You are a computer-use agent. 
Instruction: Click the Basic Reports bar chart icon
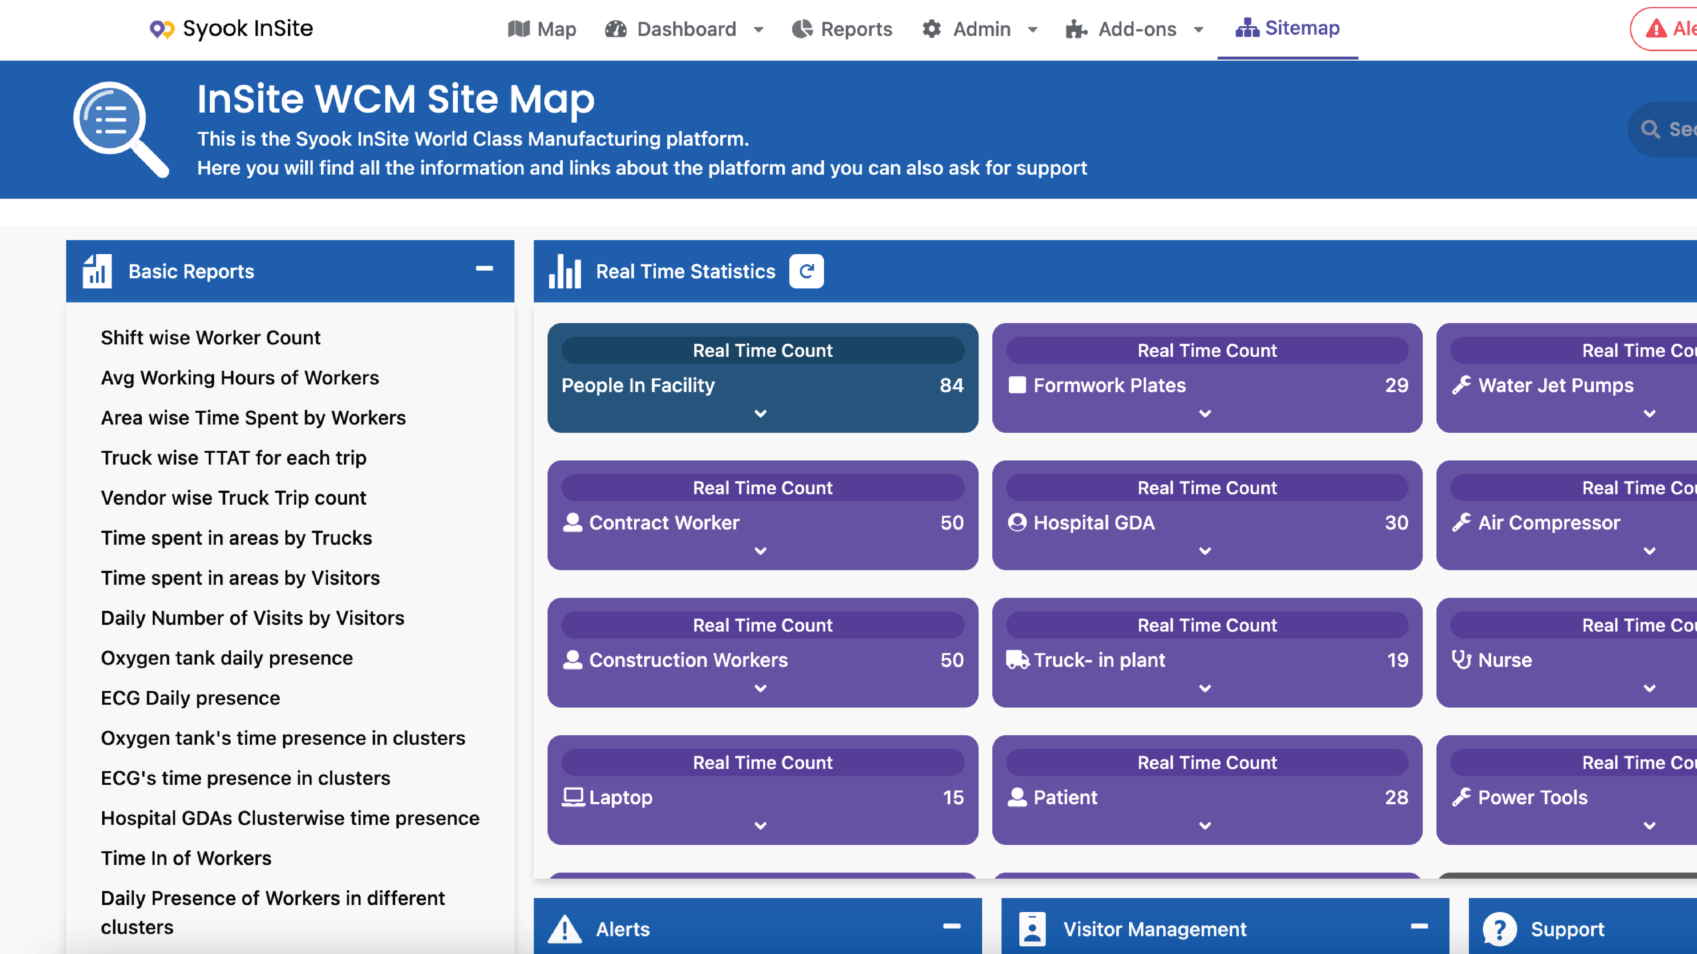point(97,271)
